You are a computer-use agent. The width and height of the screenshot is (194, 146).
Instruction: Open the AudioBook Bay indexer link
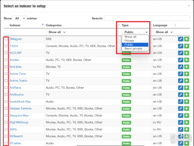(20, 102)
